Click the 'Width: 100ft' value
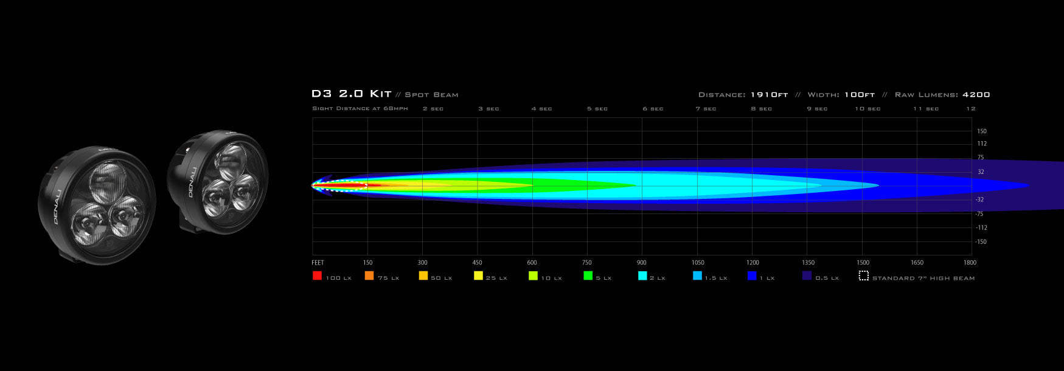Viewport: 1064px width, 371px height. click(x=841, y=95)
